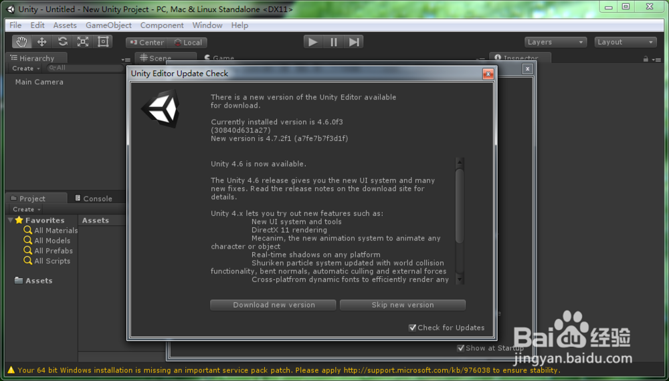Switch to the Console tab
This screenshot has height=381, width=669.
point(94,198)
